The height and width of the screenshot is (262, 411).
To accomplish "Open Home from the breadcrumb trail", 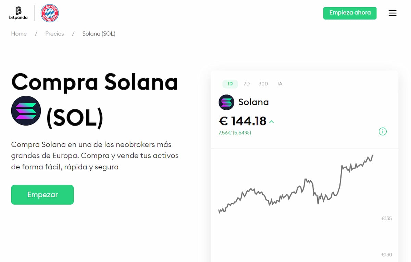I will pos(19,34).
